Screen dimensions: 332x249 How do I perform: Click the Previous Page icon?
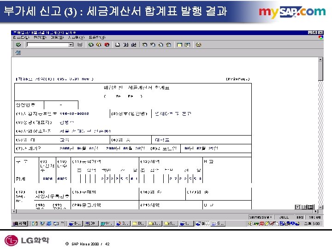pyautogui.click(x=153, y=45)
